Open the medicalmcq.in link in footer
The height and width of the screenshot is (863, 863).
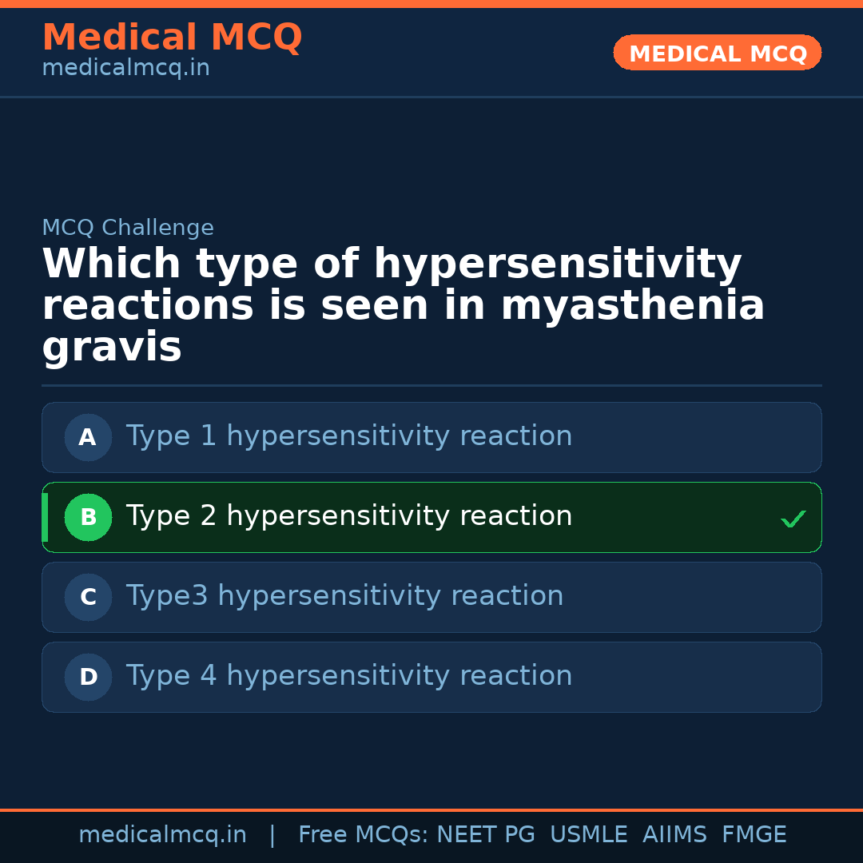(162, 835)
